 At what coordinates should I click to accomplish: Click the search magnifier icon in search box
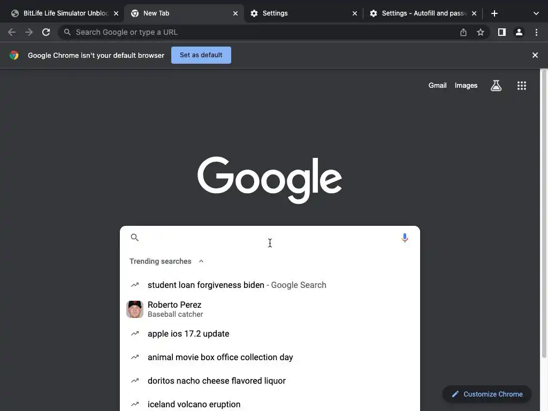tap(134, 238)
